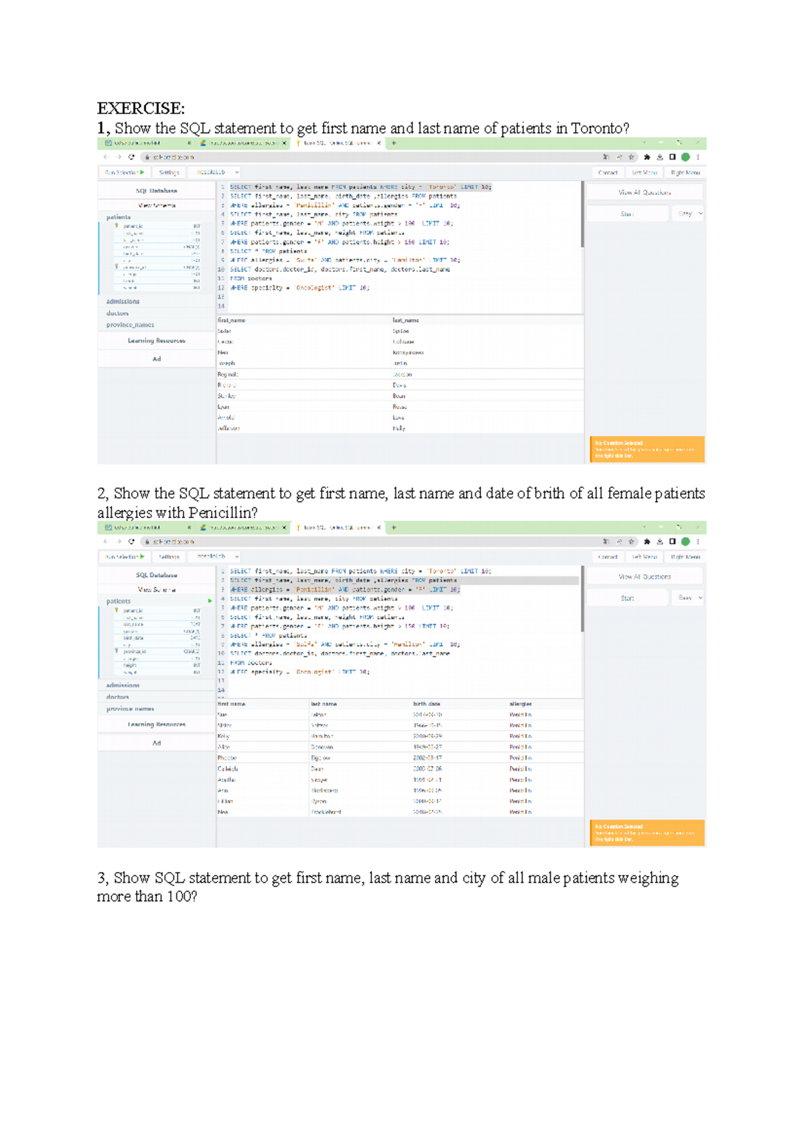Click side panel icon in question 1 screenshot

click(673, 157)
